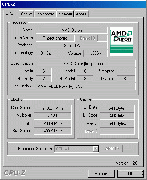147x180 pixels.
Task: Click the AMD Duron processor logo
Action: click(122, 41)
